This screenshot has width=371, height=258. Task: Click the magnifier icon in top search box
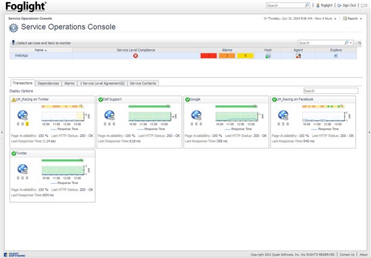(x=307, y=5)
